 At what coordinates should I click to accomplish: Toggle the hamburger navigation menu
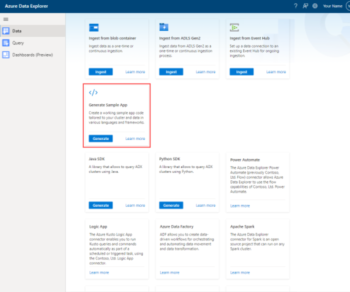6,19
